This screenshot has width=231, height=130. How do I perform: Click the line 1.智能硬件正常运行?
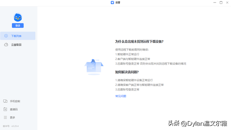pyautogui.click(x=127, y=54)
